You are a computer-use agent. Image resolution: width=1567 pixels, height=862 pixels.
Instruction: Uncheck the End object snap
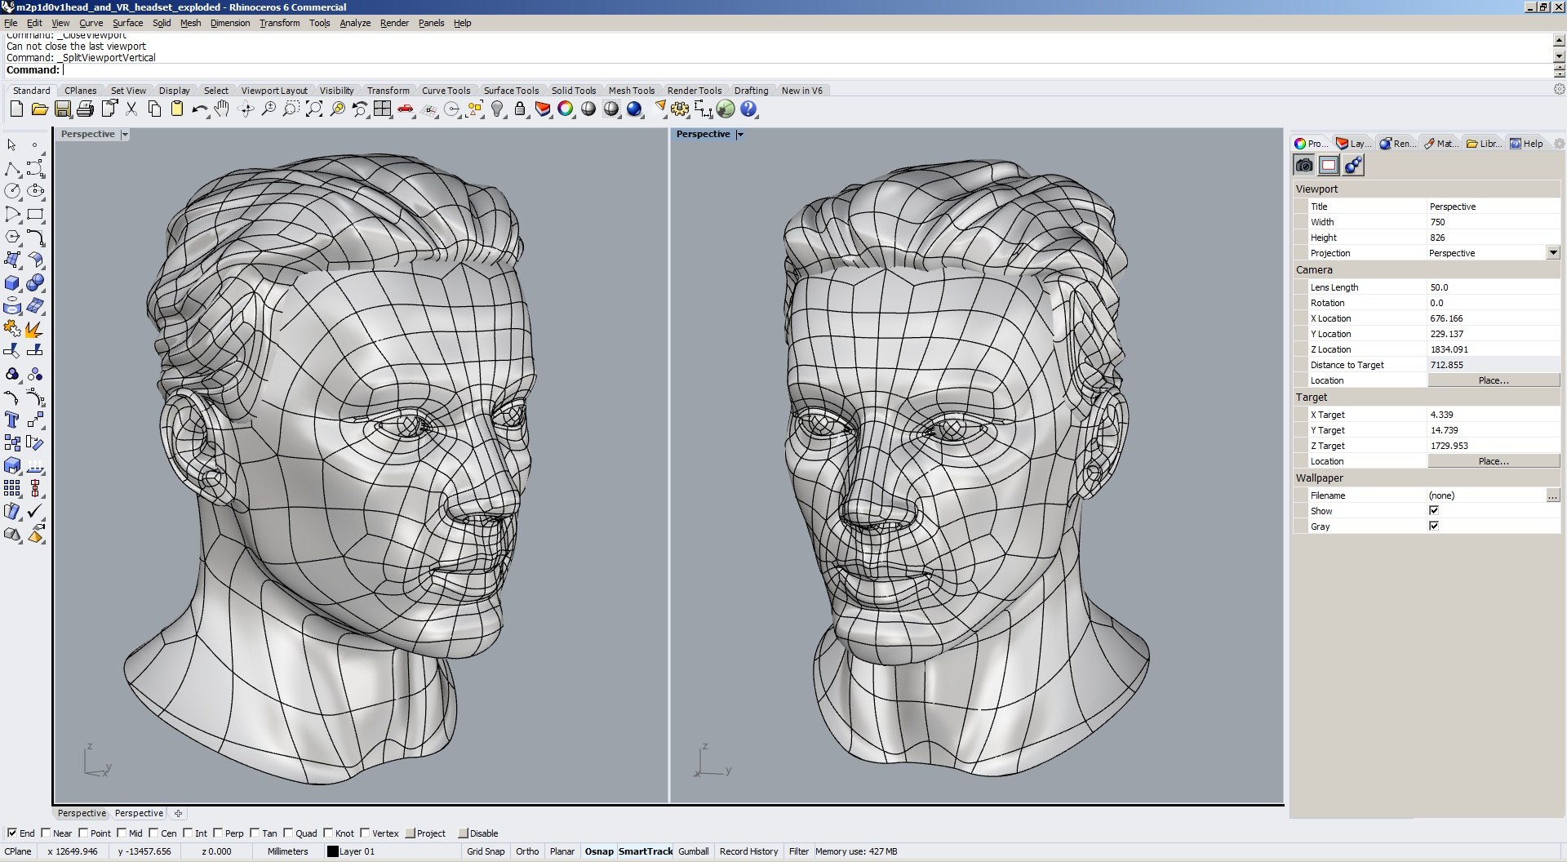point(12,833)
